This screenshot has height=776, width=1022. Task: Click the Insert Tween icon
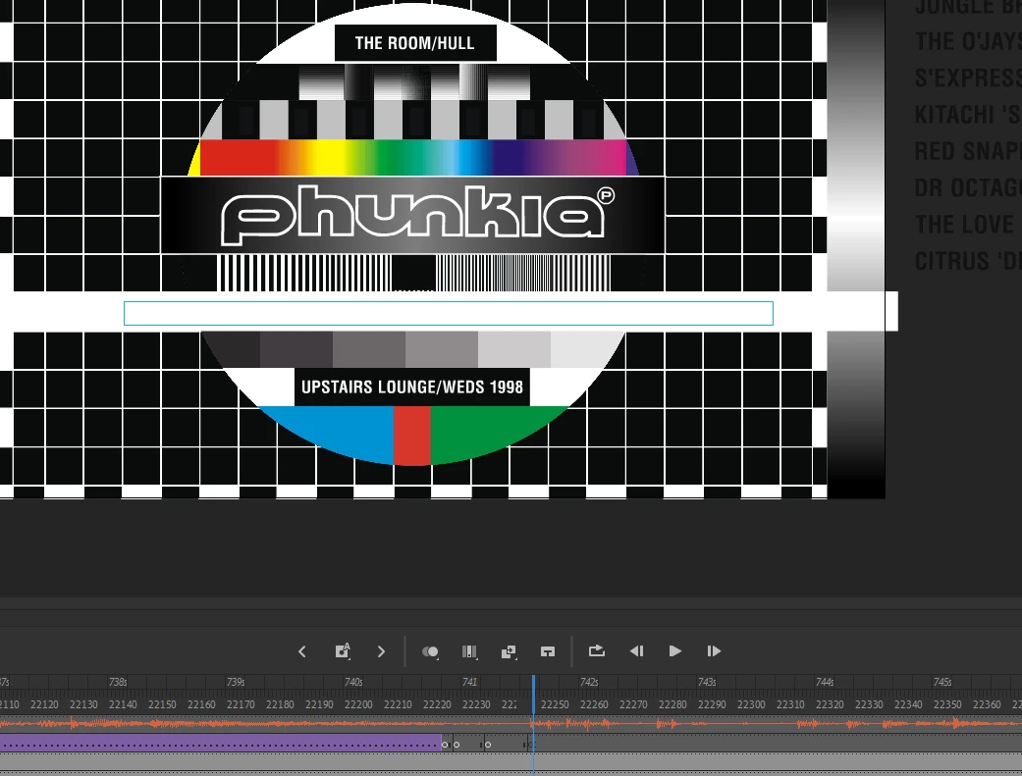click(509, 651)
